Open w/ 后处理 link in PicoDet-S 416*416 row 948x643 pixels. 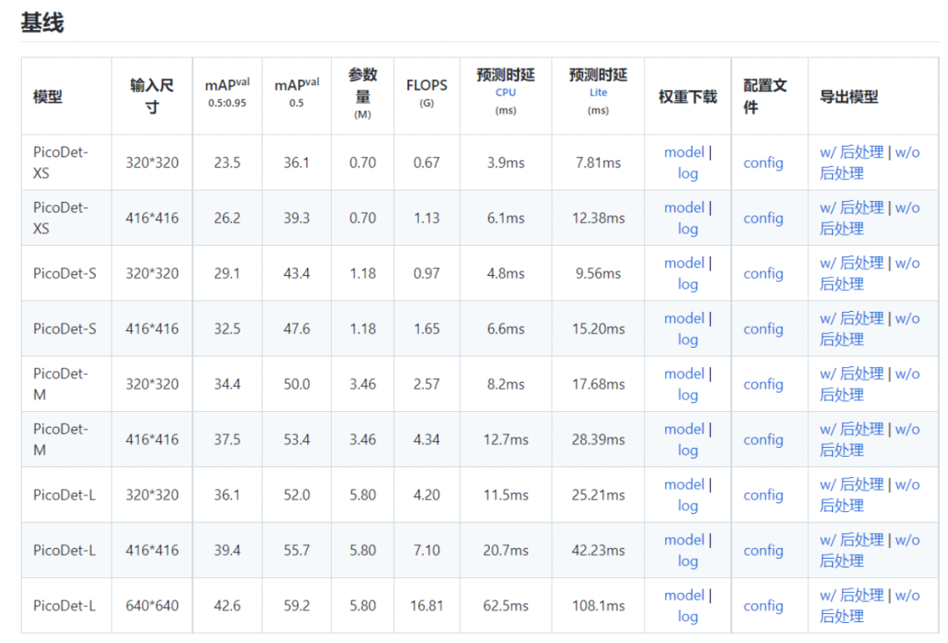click(x=851, y=318)
